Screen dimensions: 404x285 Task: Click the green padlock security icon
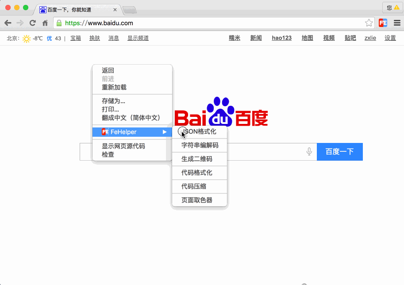pos(59,23)
